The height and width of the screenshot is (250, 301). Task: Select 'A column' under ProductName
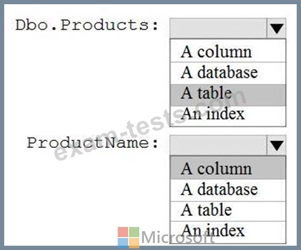[x=228, y=168]
